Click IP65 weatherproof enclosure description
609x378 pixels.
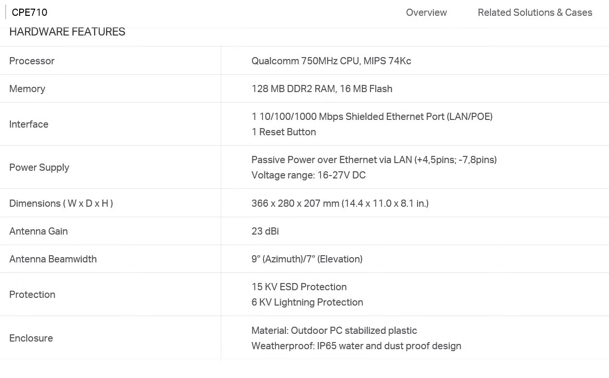(356, 346)
